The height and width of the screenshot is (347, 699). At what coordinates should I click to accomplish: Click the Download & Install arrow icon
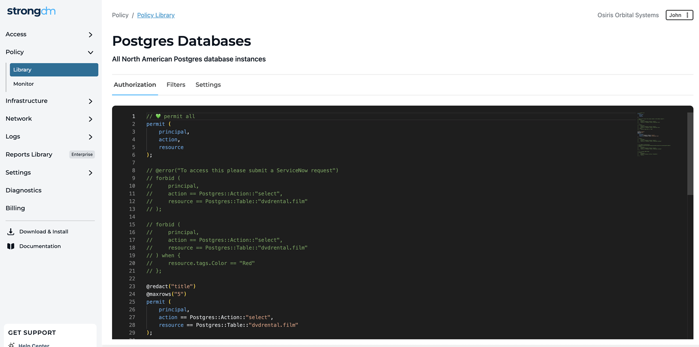coord(11,232)
